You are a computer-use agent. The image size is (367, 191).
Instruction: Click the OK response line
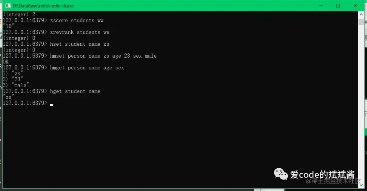click(x=6, y=62)
